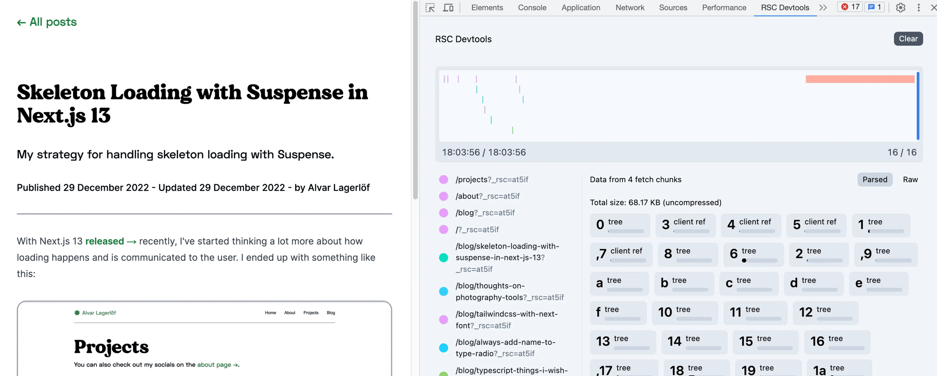Switch to the Application tab
Viewport: 937px width, 376px height.
coord(581,7)
